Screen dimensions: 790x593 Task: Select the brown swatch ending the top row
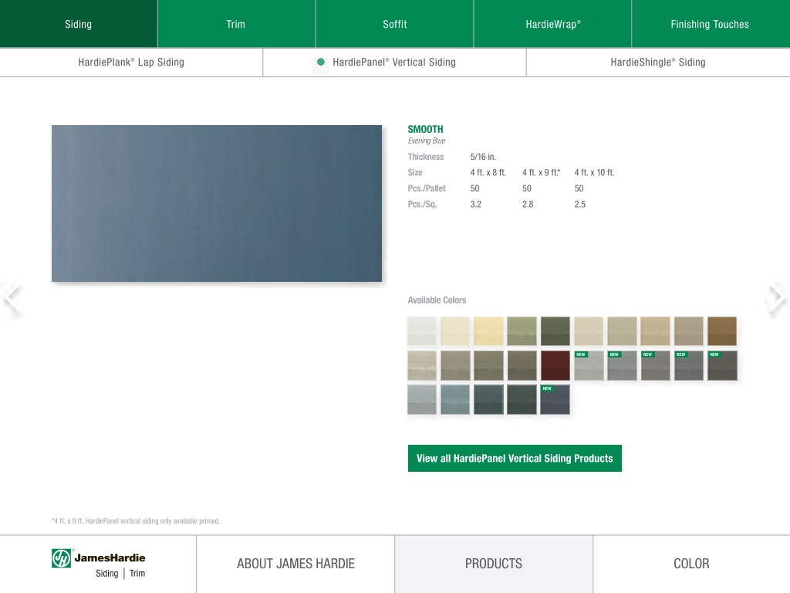pyautogui.click(x=722, y=331)
